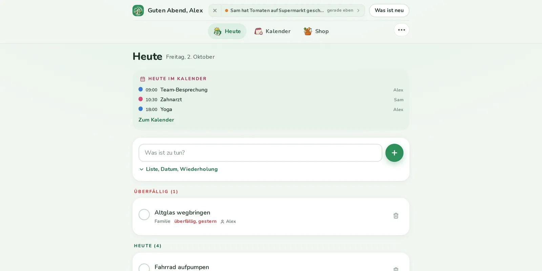
Task: Click the pink dot beside Zahnarzt
Action: [x=141, y=99]
